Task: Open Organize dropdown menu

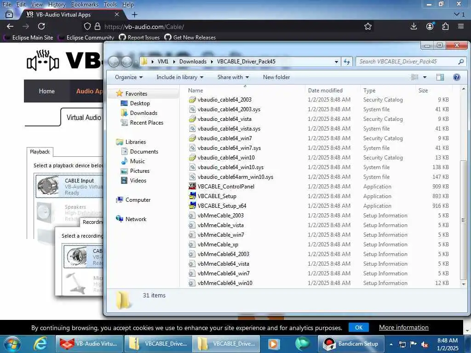Action: (129, 77)
